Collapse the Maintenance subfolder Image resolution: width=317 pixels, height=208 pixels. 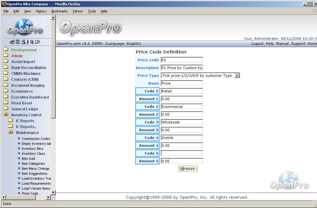point(11,132)
